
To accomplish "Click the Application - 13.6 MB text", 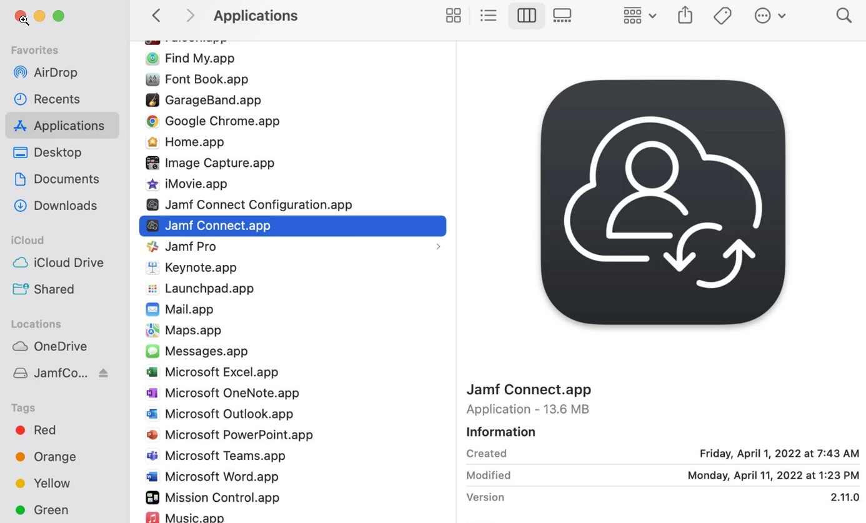I will tap(527, 409).
